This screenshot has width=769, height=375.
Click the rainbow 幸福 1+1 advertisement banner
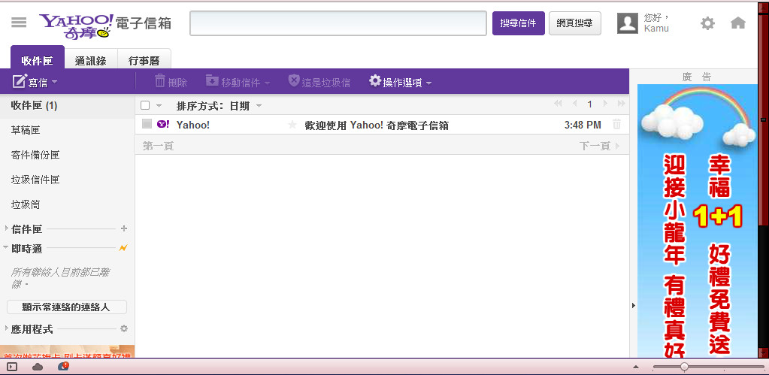point(698,221)
